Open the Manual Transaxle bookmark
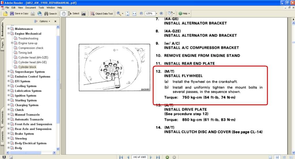295x159 pixels. [27, 114]
